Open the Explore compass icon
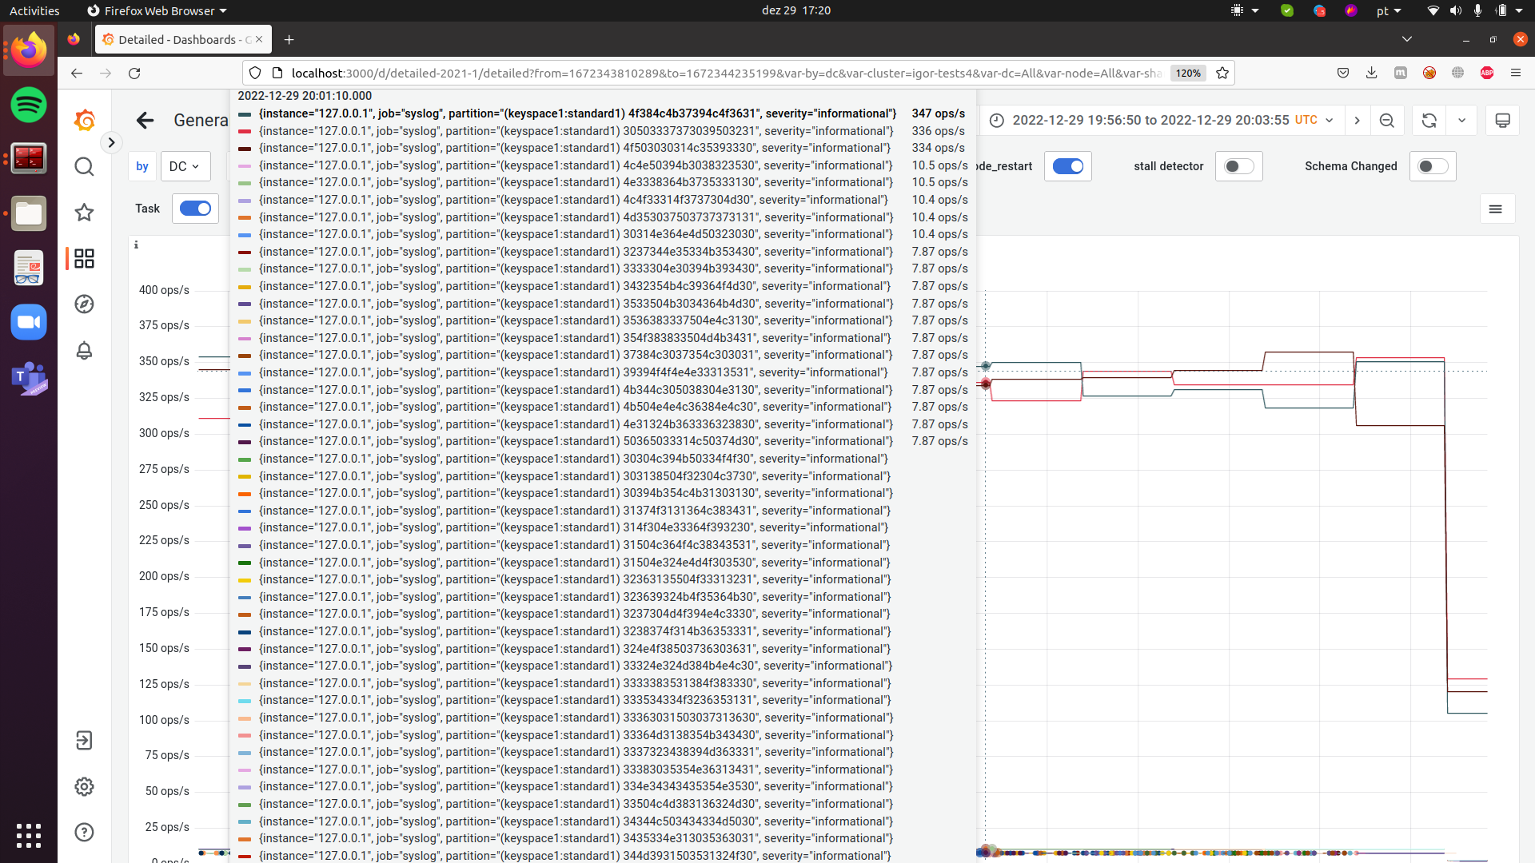This screenshot has width=1535, height=863. click(x=84, y=304)
